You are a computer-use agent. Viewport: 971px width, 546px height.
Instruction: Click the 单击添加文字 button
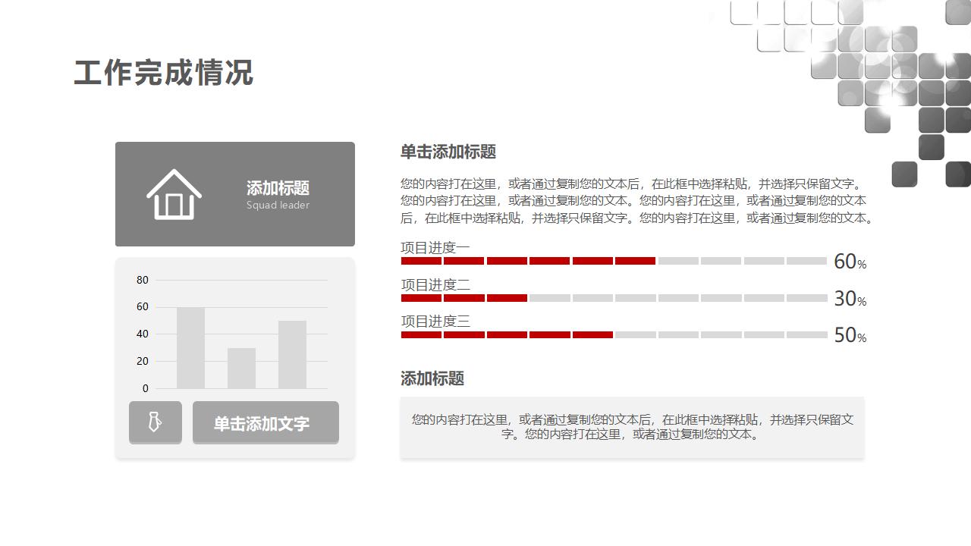[x=266, y=422]
